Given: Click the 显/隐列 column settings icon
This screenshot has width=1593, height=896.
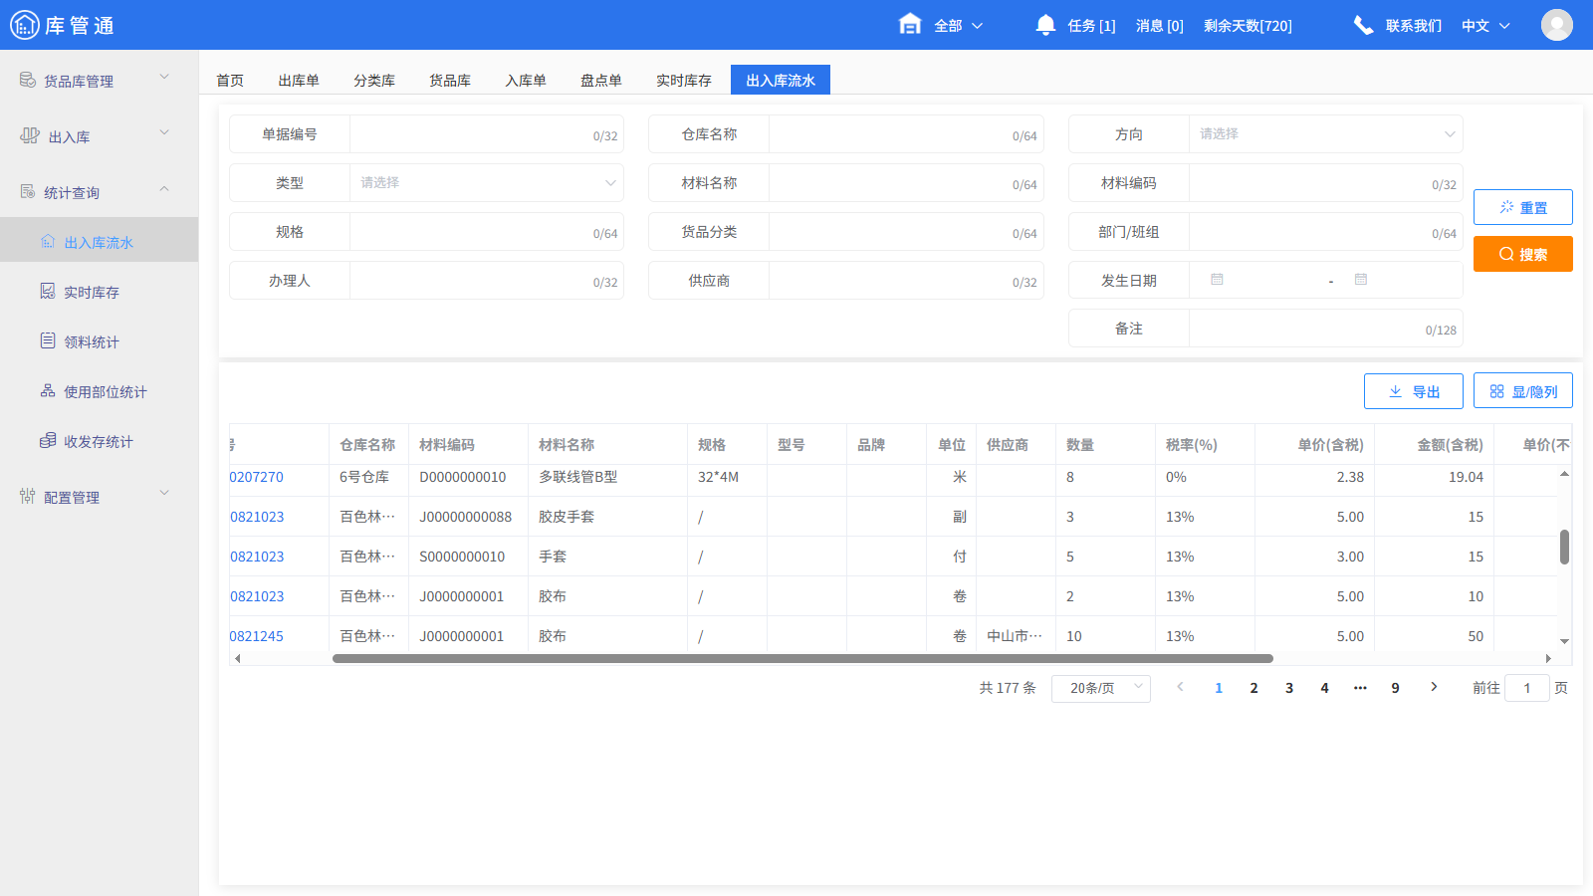Looking at the screenshot, I should 1496,390.
